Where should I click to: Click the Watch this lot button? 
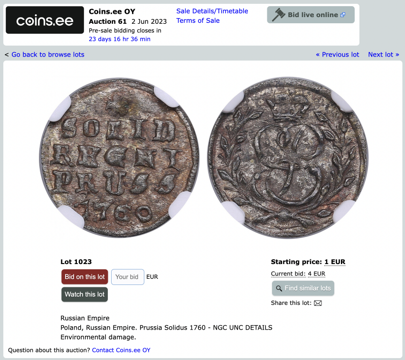tap(85, 294)
